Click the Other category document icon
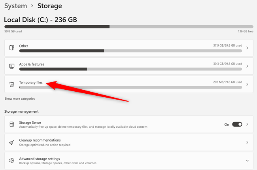This screenshot has height=170, width=257. pos(12,48)
